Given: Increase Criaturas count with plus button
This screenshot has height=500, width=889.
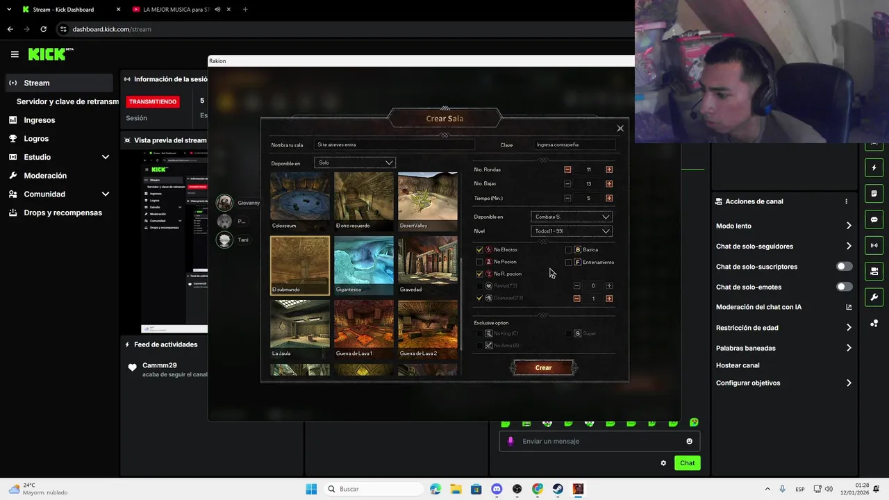Looking at the screenshot, I should click(609, 299).
